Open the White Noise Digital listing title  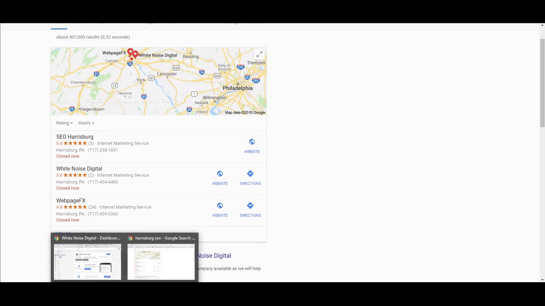coord(79,169)
